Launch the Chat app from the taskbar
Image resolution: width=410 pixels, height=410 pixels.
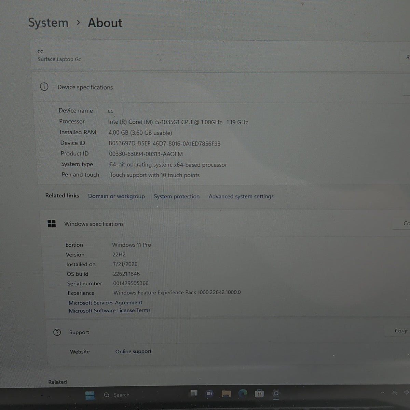(209, 394)
